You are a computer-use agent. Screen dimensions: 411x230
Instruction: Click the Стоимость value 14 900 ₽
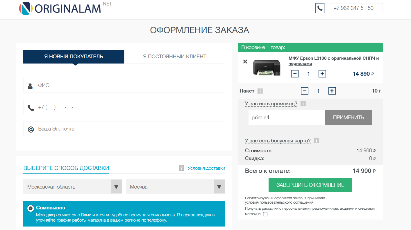[366, 151]
